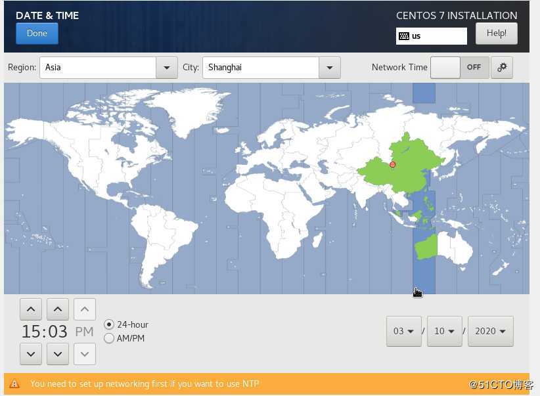Increase the minutes with up arrow
Viewport: 540px width, 396px height.
point(58,309)
